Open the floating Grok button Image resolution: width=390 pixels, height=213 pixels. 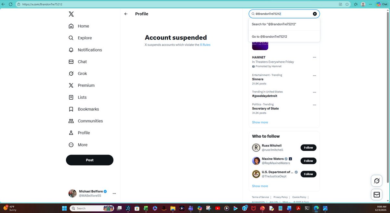pos(377,181)
